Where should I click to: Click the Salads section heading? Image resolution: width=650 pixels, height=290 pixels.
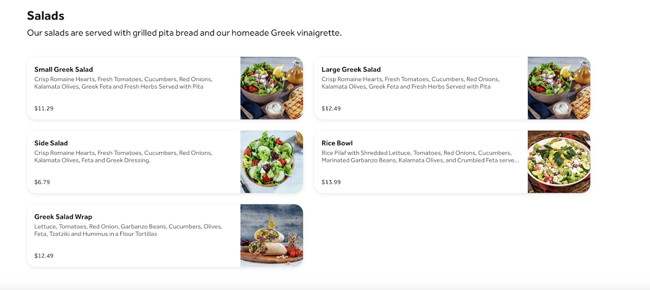[45, 16]
